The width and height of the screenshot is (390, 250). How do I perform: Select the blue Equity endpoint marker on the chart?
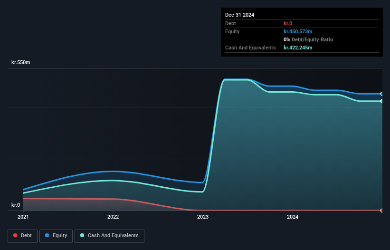pyautogui.click(x=382, y=94)
